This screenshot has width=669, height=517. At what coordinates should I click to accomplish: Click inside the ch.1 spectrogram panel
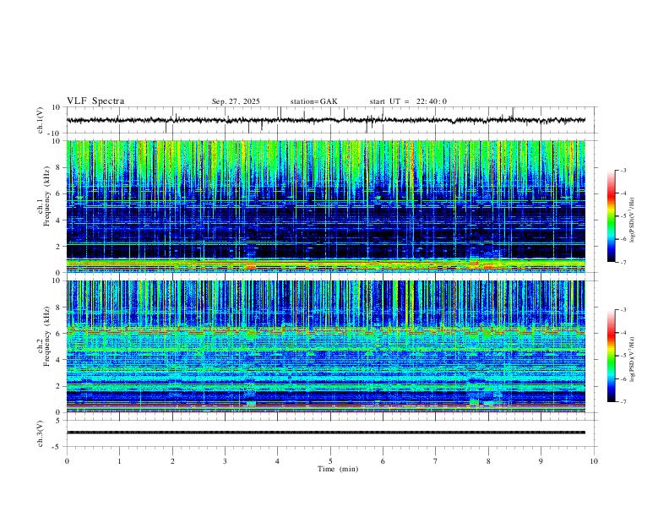pos(326,206)
